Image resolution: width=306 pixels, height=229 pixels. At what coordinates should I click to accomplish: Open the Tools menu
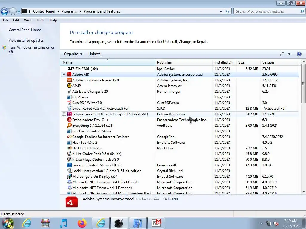40,20
